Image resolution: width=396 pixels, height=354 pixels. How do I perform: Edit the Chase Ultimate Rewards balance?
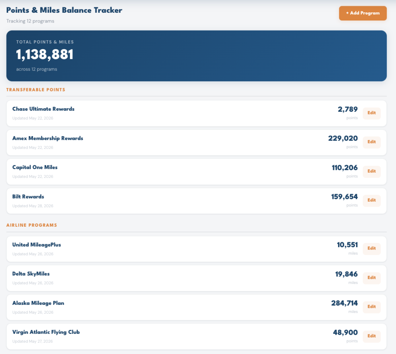tap(372, 113)
